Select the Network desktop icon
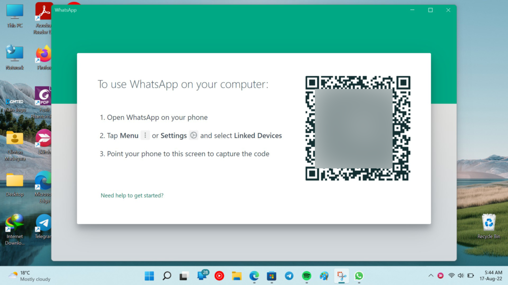The height and width of the screenshot is (285, 508). pyautogui.click(x=15, y=57)
